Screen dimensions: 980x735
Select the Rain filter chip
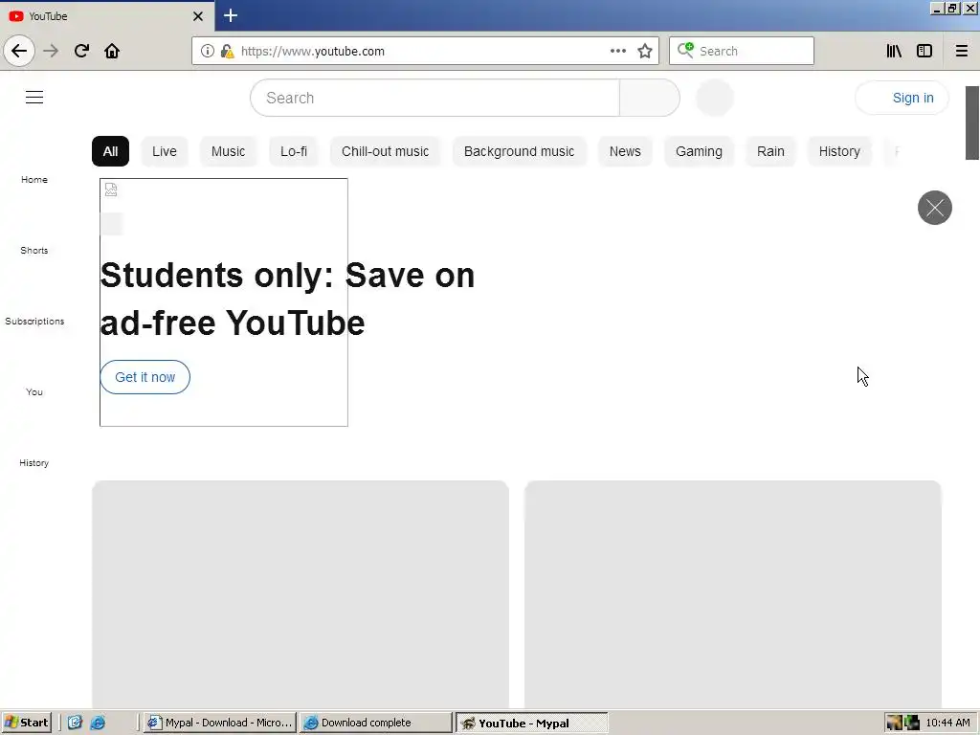770,151
